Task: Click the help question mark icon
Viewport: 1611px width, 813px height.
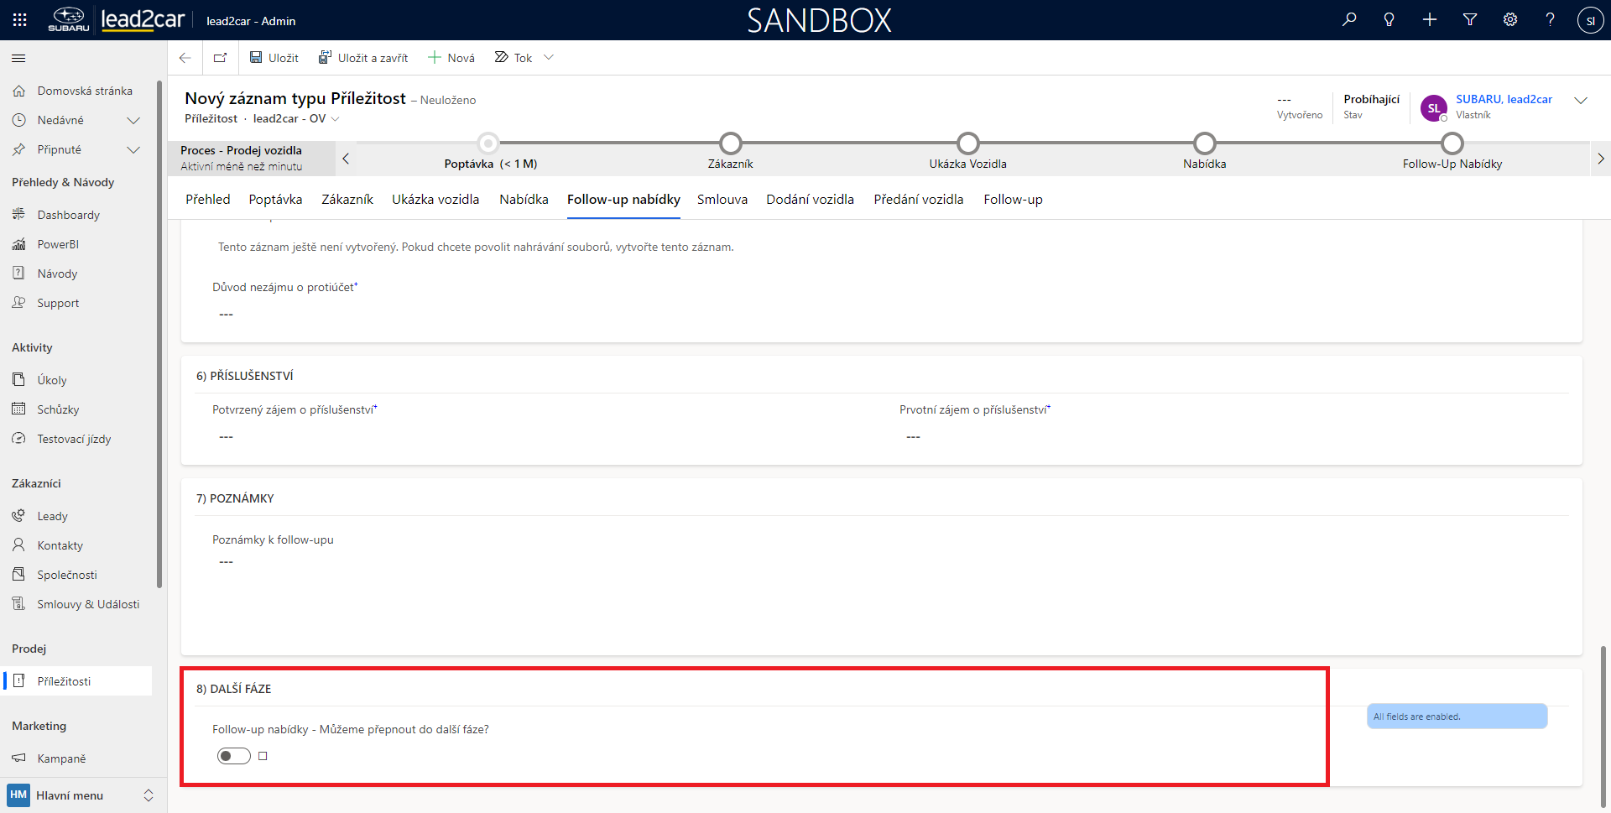Action: coord(1550,20)
